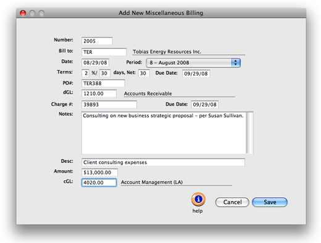
Task: Click the Terms discount percent field
Action: pyautogui.click(x=85, y=73)
